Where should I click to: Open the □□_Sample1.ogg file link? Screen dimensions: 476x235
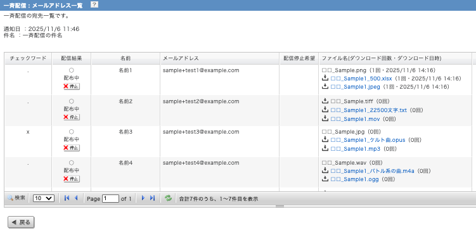(354, 179)
